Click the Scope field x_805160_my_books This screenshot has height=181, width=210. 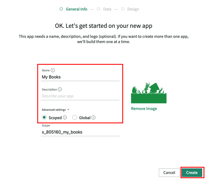coord(80,132)
